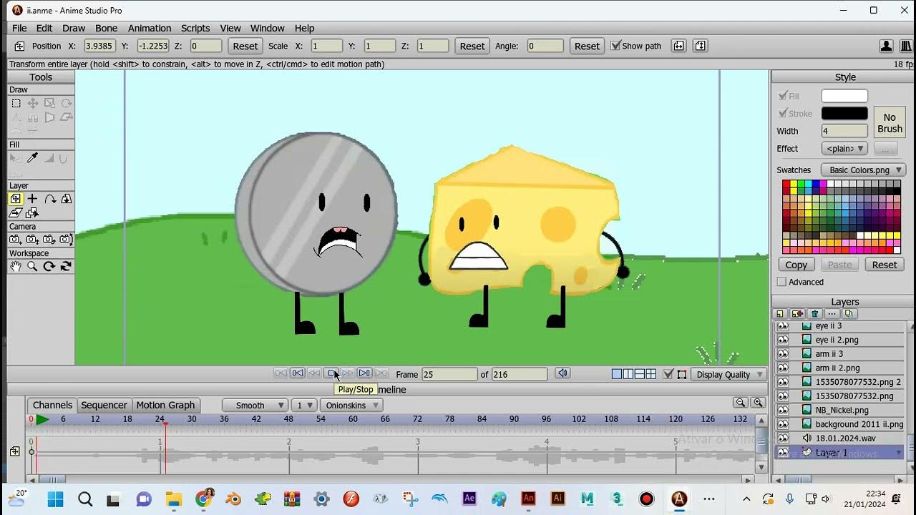916x515 pixels.
Task: Open the Draw menu
Action: [x=74, y=28]
